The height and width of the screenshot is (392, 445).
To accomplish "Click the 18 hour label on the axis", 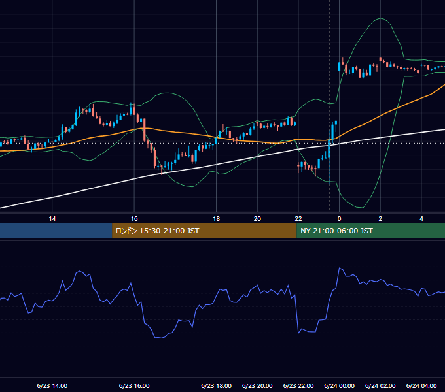I will click(216, 219).
